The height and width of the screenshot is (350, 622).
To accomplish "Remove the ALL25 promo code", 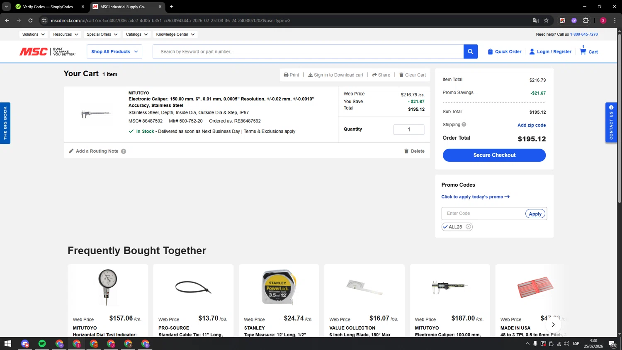I will point(468,227).
